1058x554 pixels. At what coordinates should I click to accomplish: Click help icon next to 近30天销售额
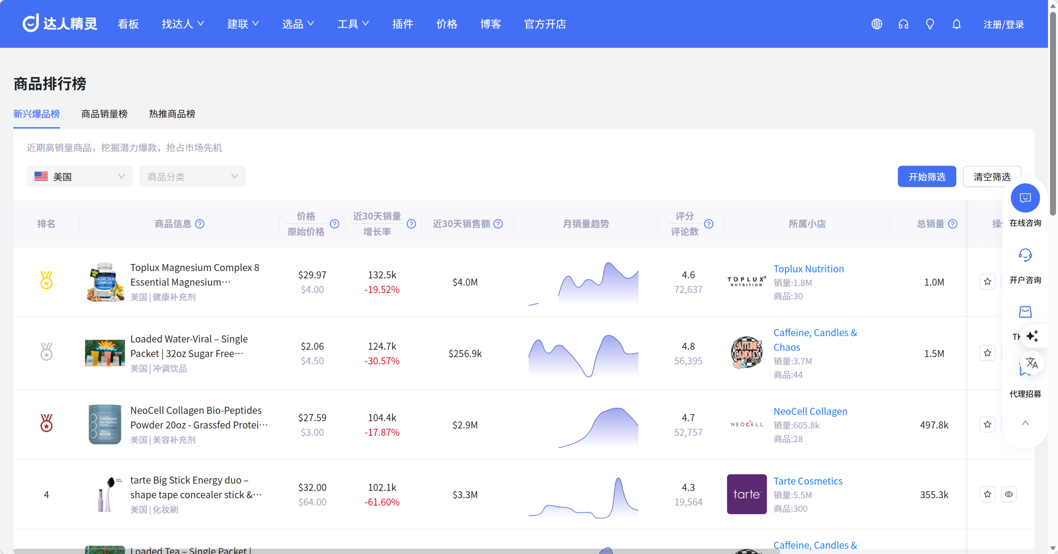[x=498, y=224]
